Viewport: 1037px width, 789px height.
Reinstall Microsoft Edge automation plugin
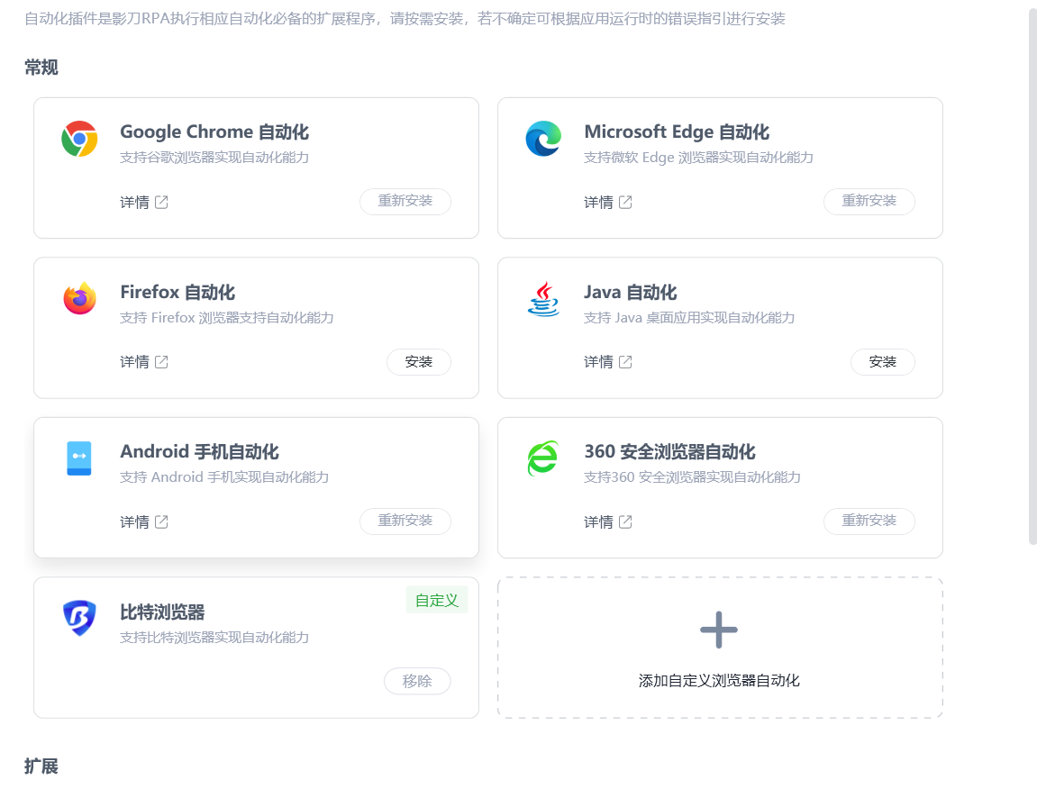869,201
